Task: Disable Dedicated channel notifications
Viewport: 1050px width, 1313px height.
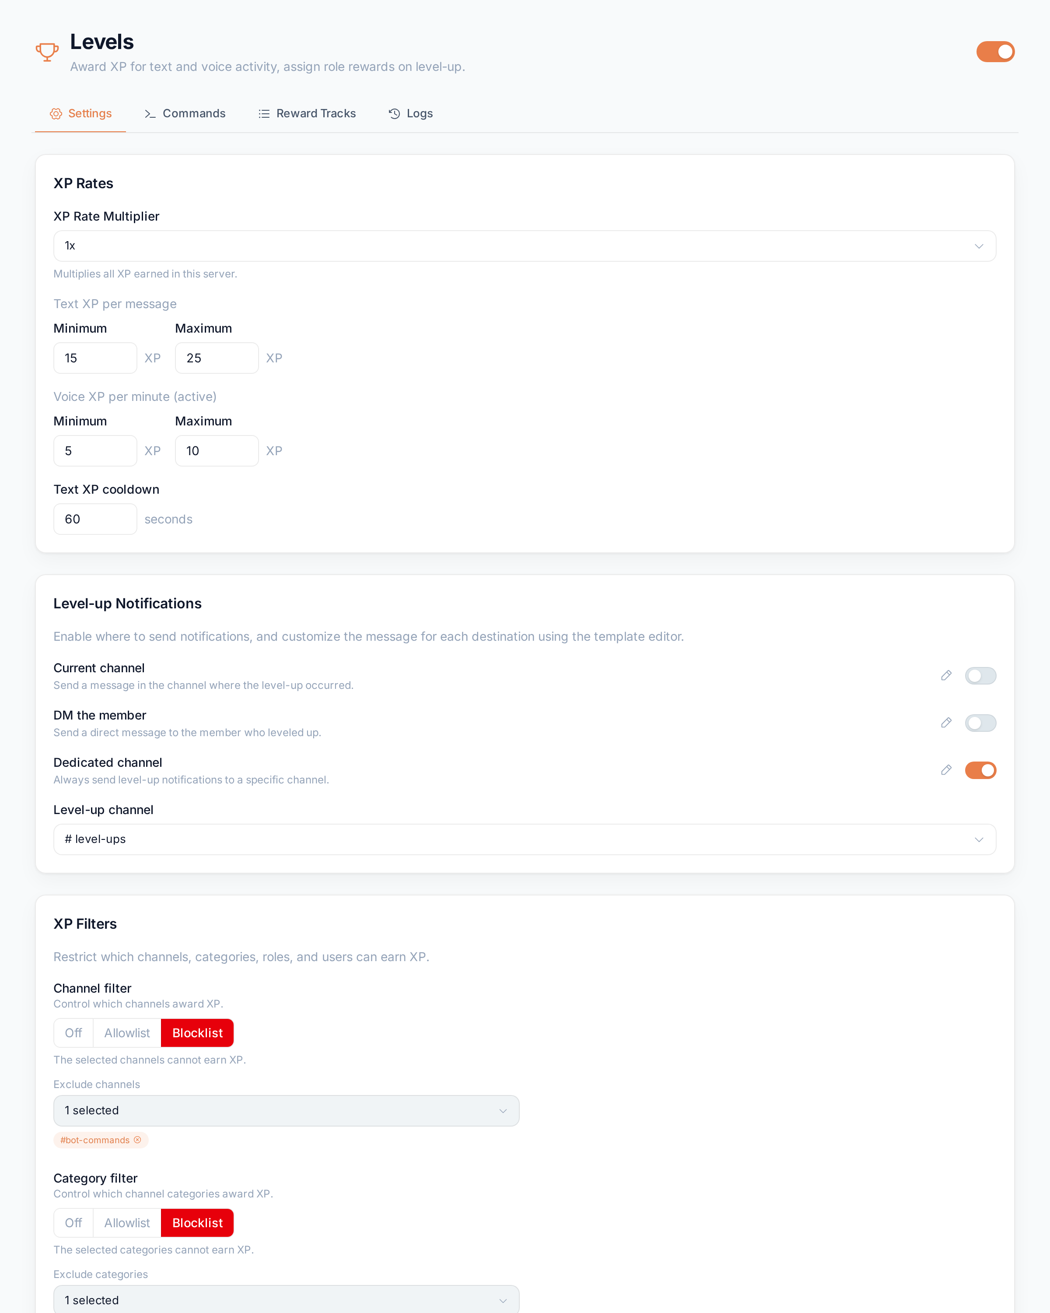Action: 980,770
